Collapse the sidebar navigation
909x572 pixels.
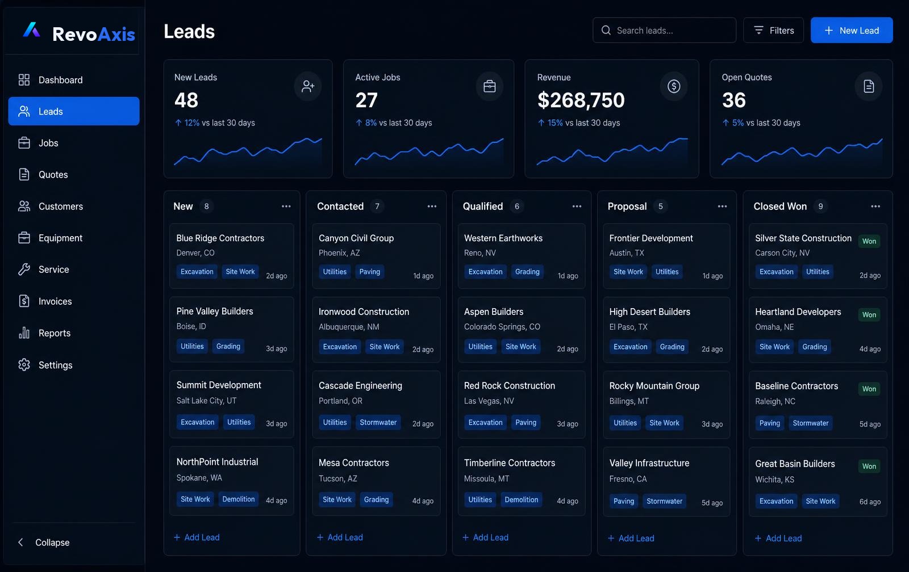click(x=44, y=542)
